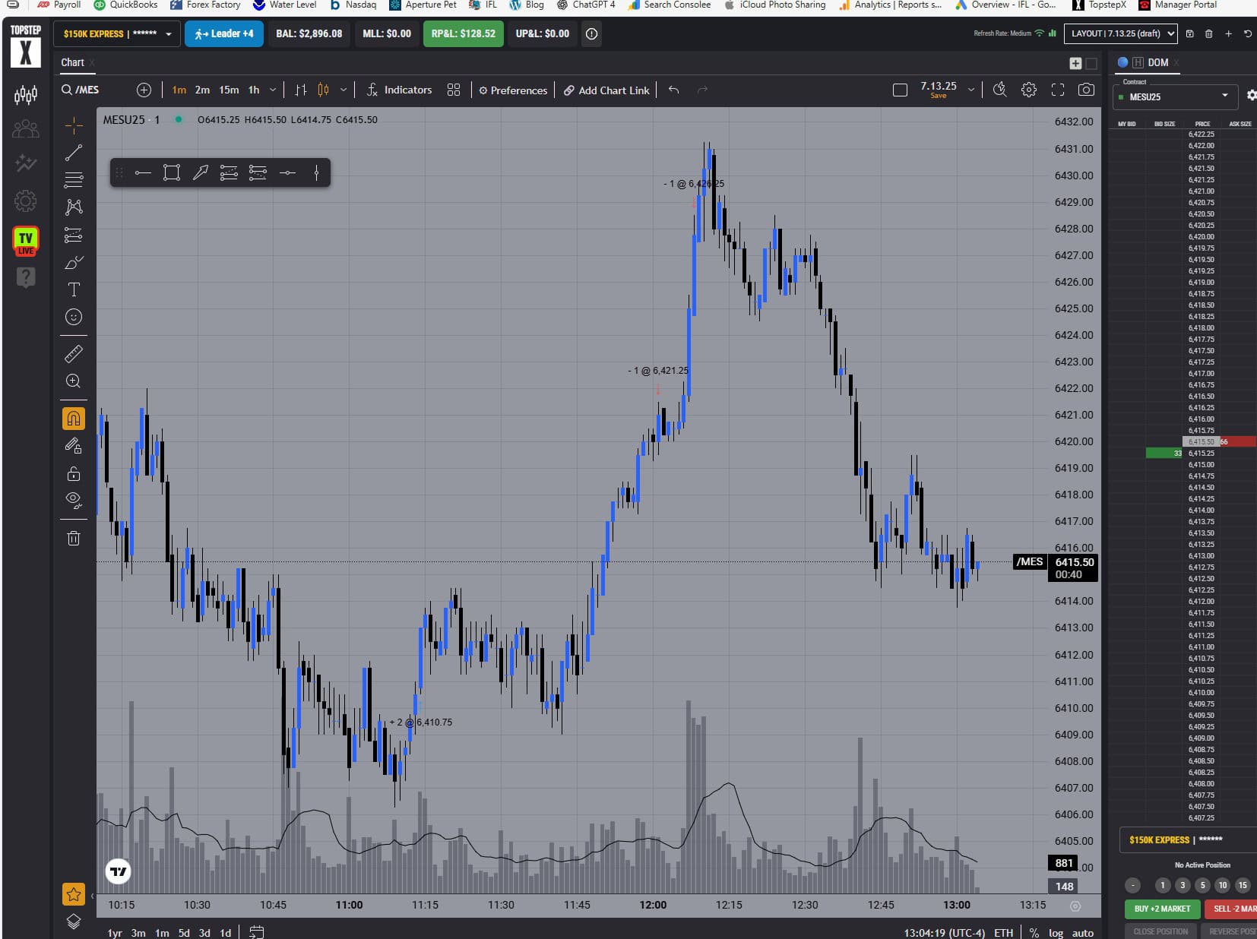Expand the timeframe interval chevron
This screenshot has height=939, width=1257.
(x=273, y=90)
